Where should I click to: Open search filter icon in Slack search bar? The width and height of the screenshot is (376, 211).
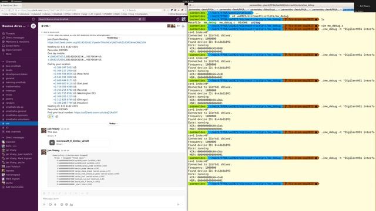140,19
